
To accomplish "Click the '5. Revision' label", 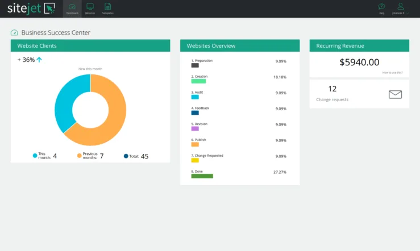I will point(199,124).
